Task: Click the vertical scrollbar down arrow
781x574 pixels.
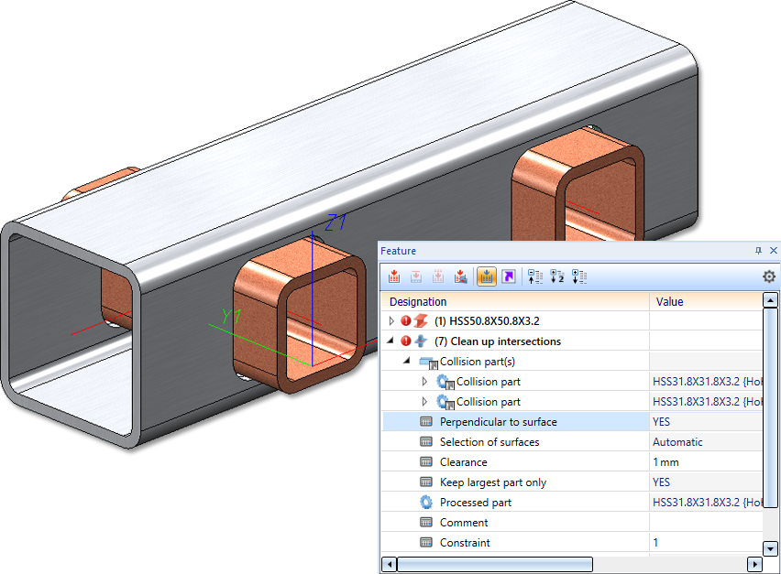Action: pyautogui.click(x=771, y=548)
